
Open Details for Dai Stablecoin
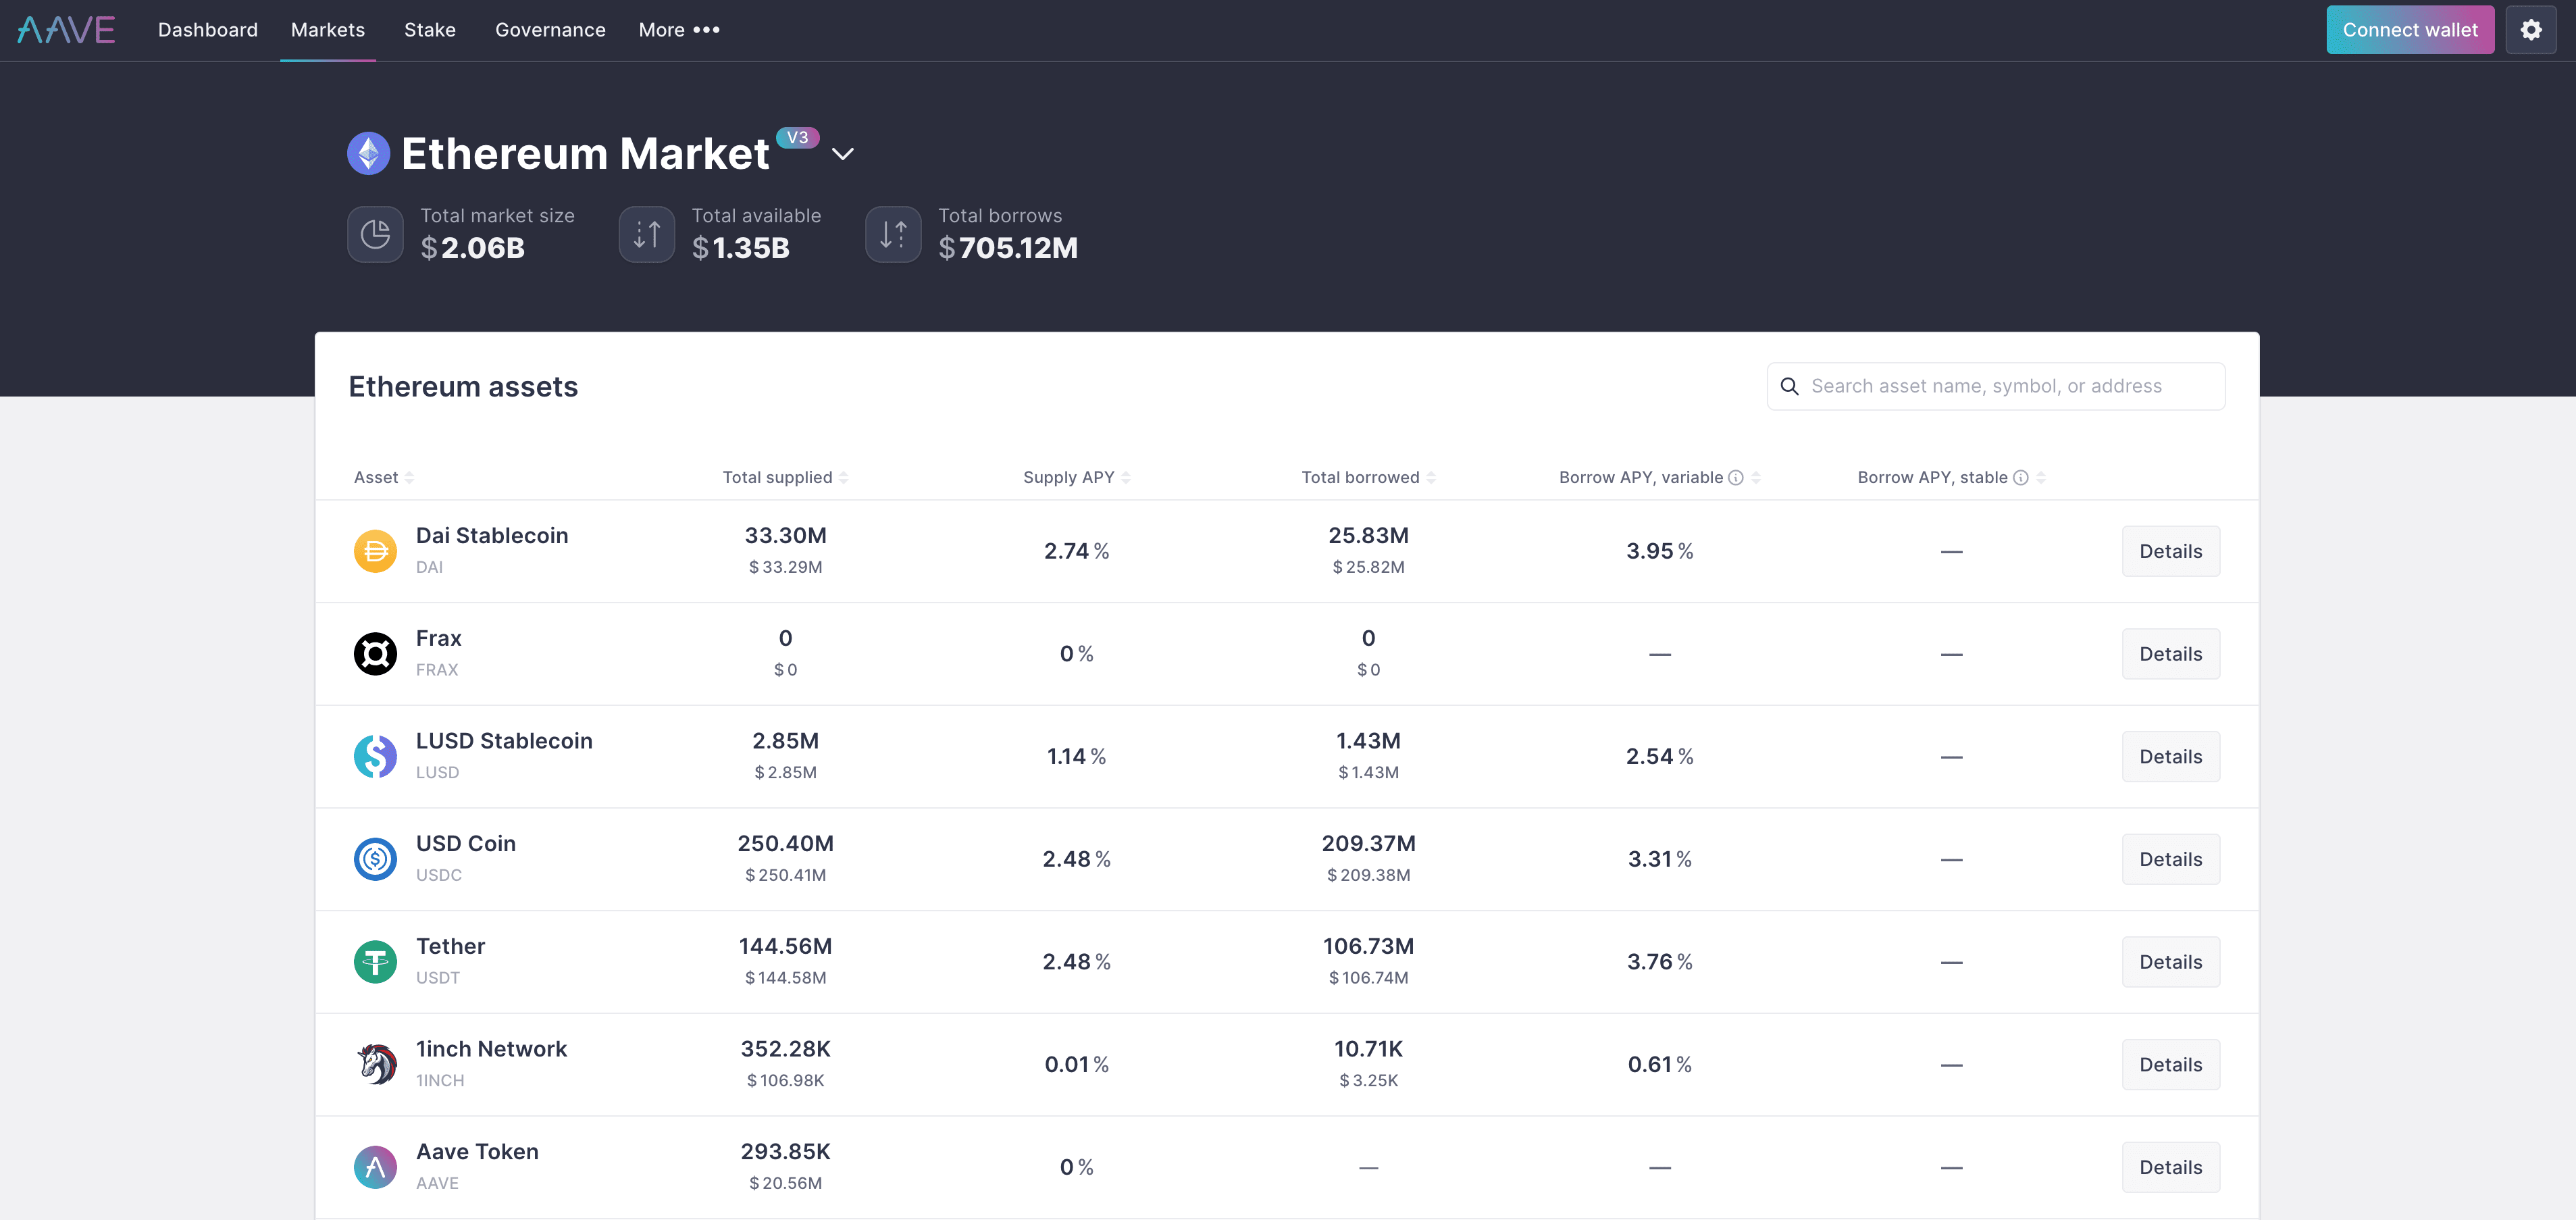tap(2170, 550)
